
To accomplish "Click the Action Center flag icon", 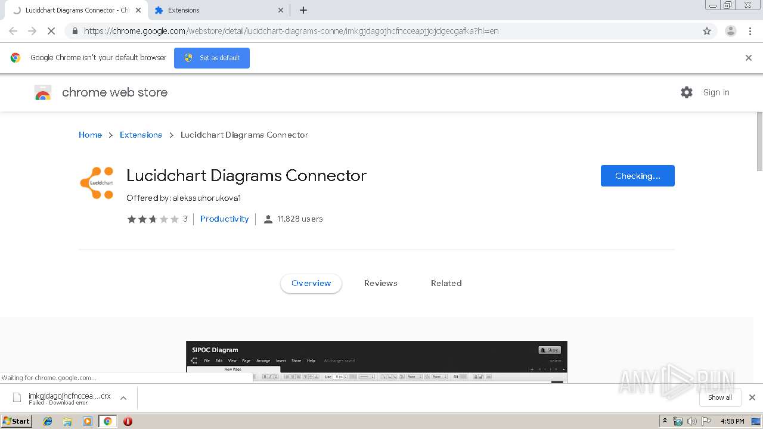I will [x=706, y=421].
